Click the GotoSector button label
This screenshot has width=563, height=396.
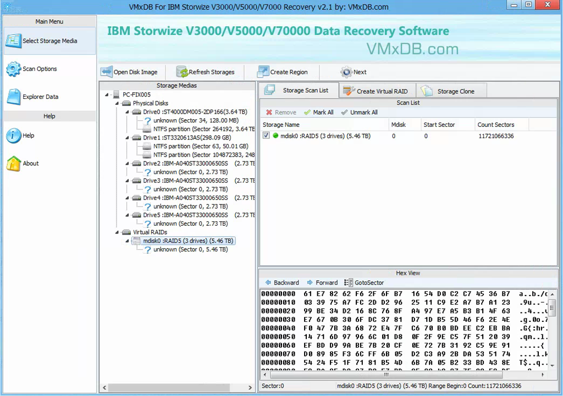click(369, 283)
